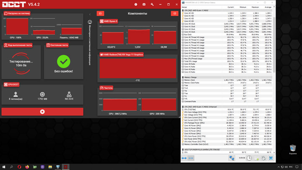
Task: Click ASUS TUF B450M-PLUS GAMING group header
Action: coord(226,149)
